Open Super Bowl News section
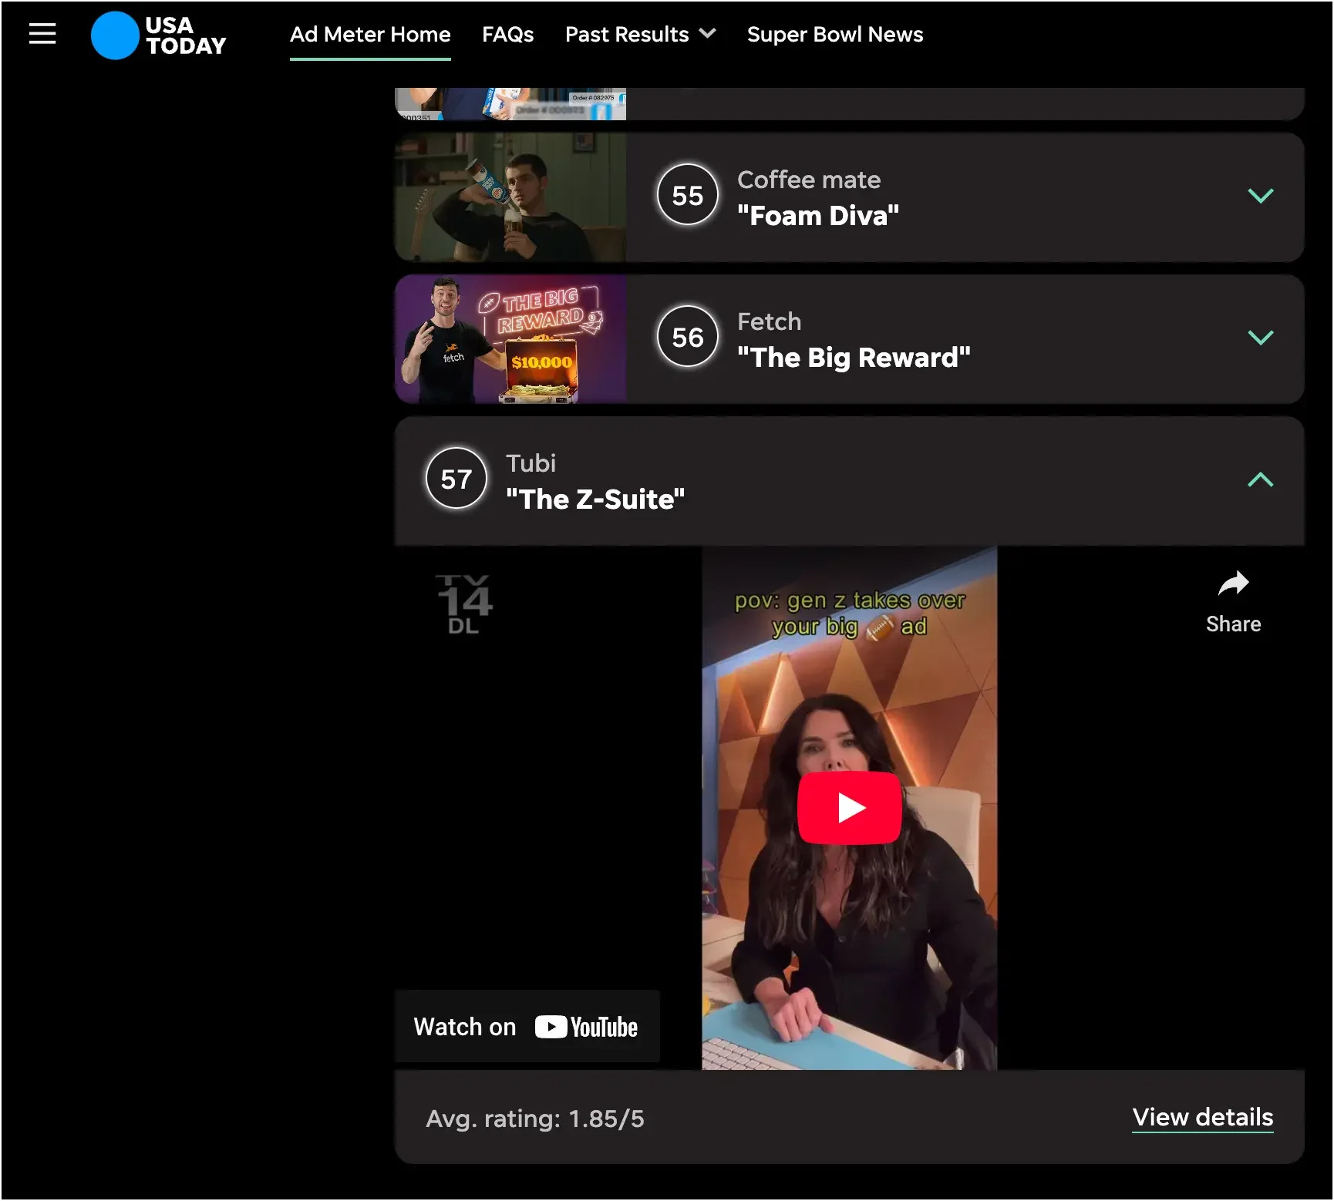Image resolution: width=1334 pixels, height=1201 pixels. tap(835, 35)
